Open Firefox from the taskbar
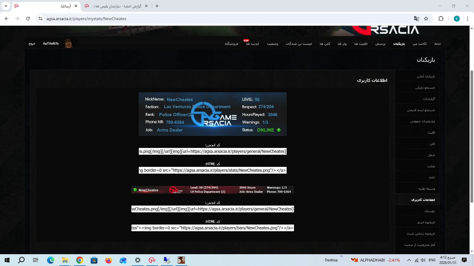This screenshot has height=266, width=474. click(108, 260)
